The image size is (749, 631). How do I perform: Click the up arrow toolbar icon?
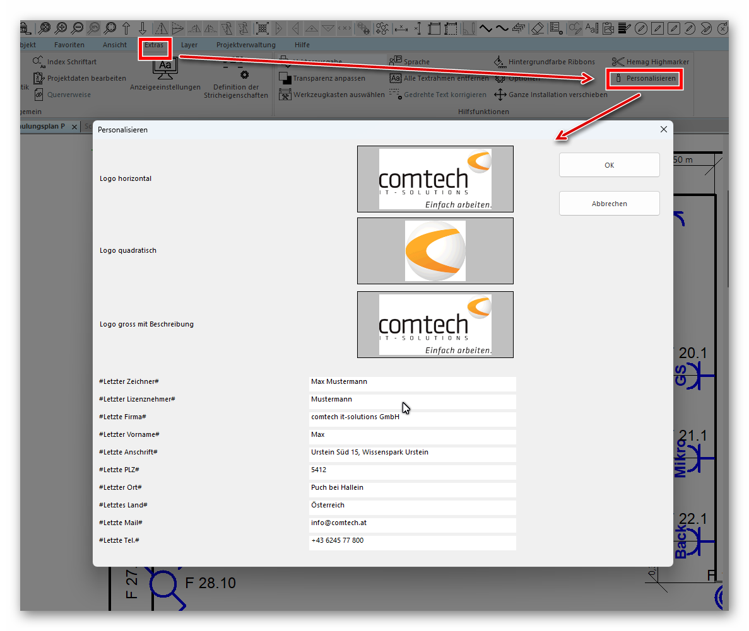click(127, 28)
